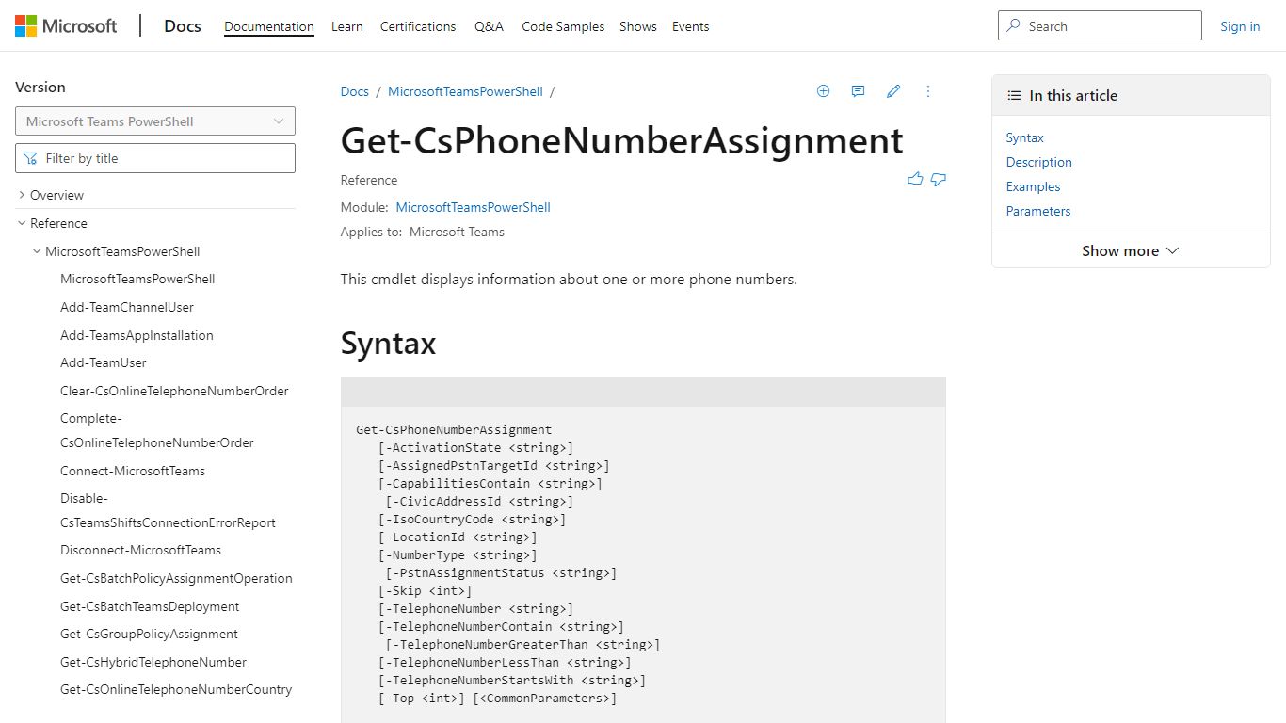Collapse the Reference tree node
The image size is (1286, 723).
[22, 223]
